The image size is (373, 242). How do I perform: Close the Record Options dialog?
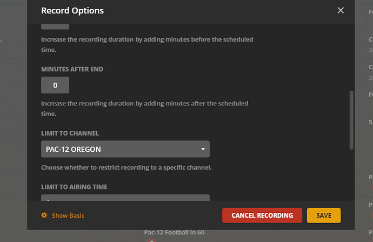pyautogui.click(x=341, y=10)
